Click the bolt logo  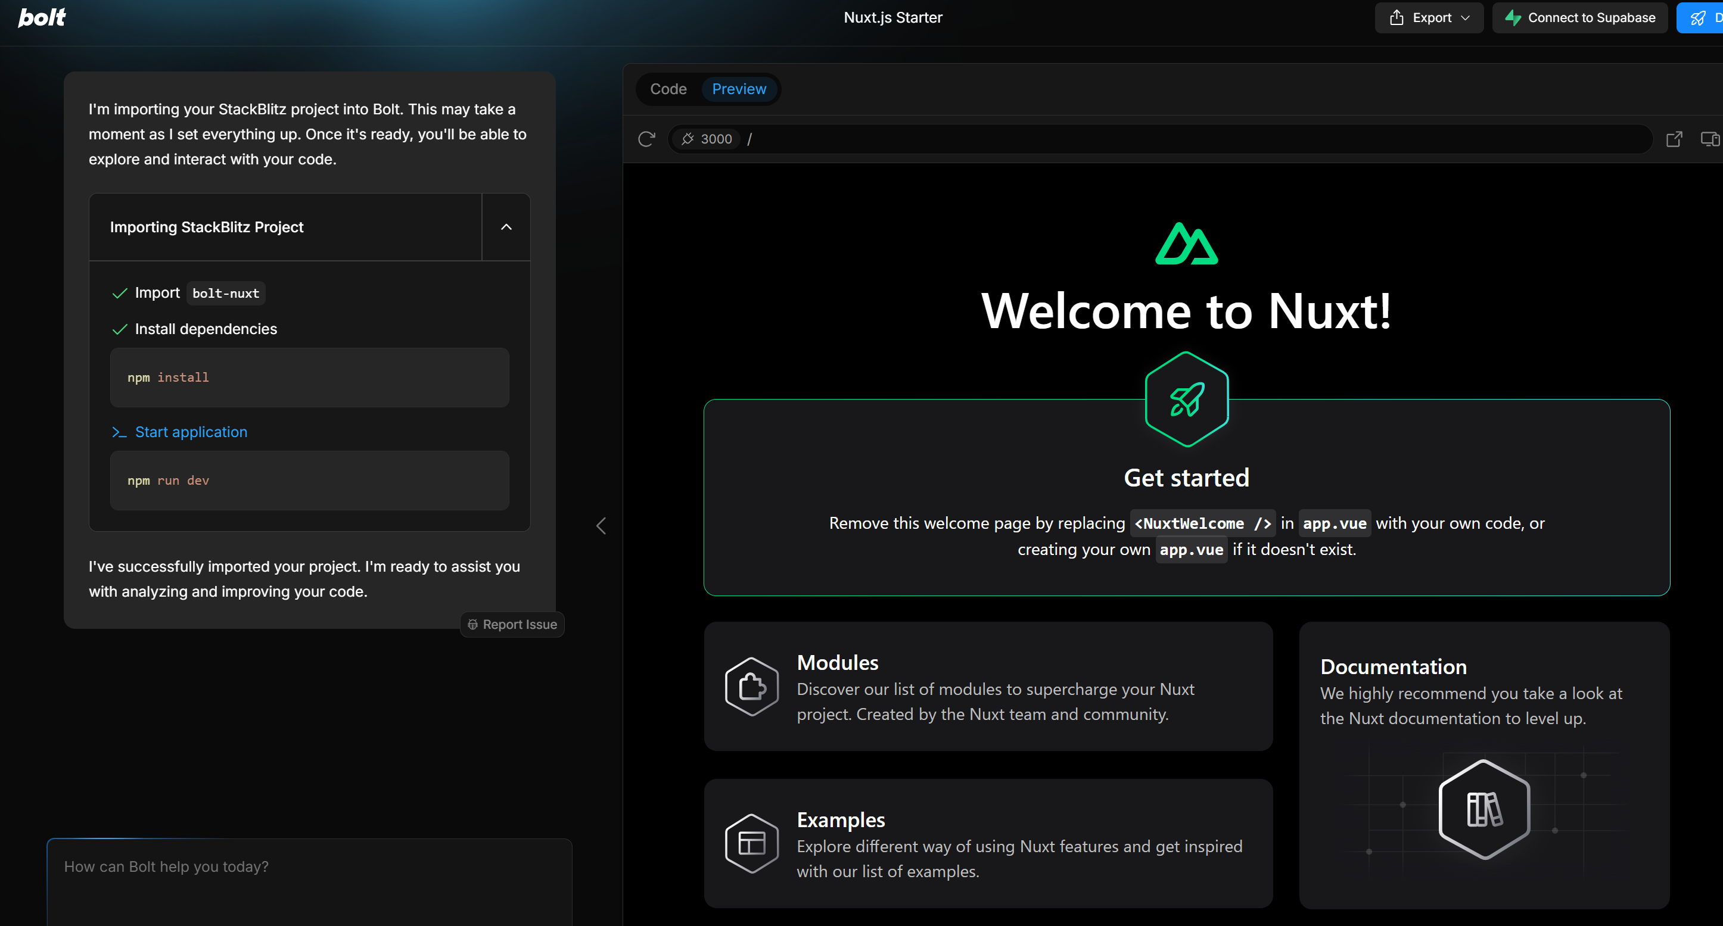point(42,17)
